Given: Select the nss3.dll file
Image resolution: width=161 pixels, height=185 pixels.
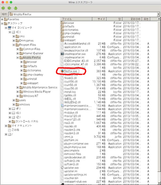Looking at the screenshot, I should (x=69, y=123).
